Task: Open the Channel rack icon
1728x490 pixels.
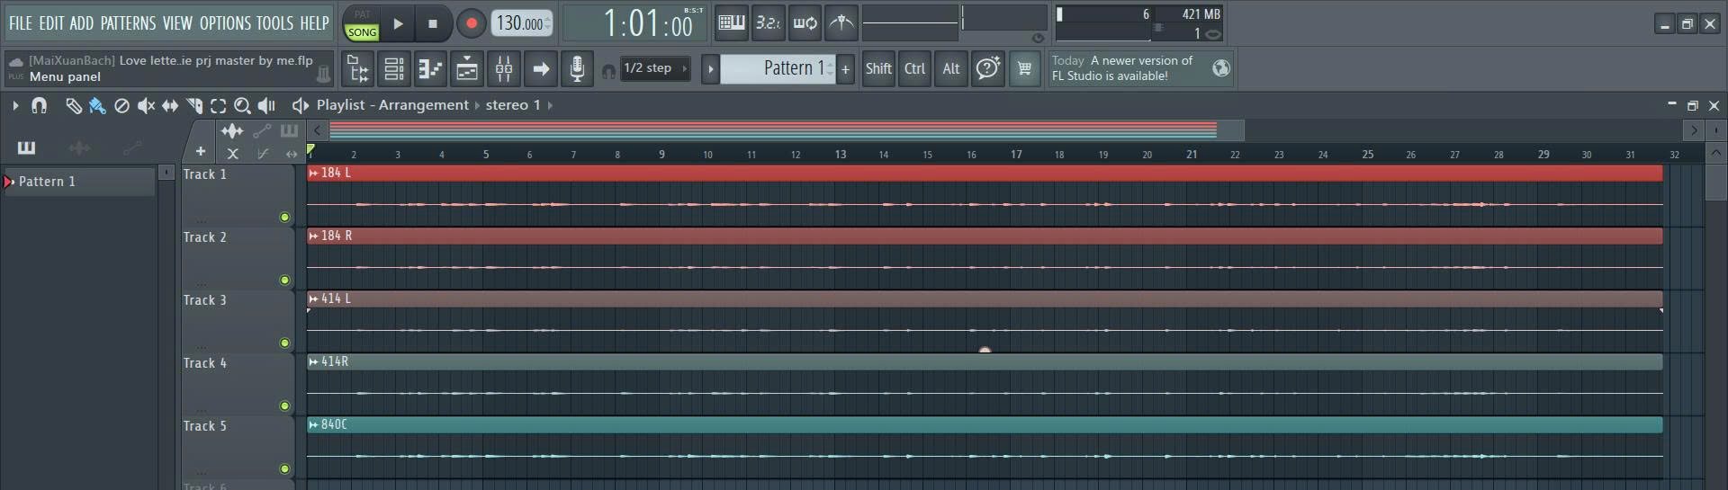Action: (394, 68)
